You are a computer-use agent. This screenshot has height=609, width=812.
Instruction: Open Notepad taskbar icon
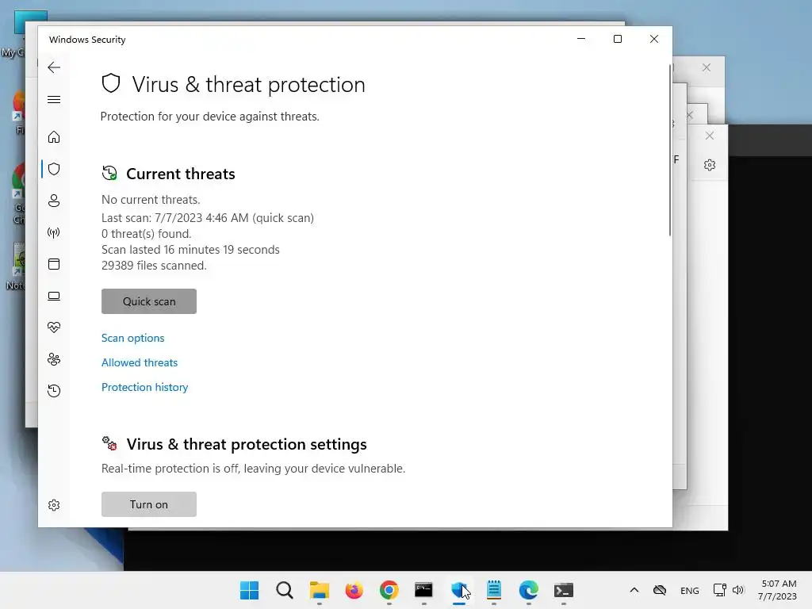[x=493, y=590]
